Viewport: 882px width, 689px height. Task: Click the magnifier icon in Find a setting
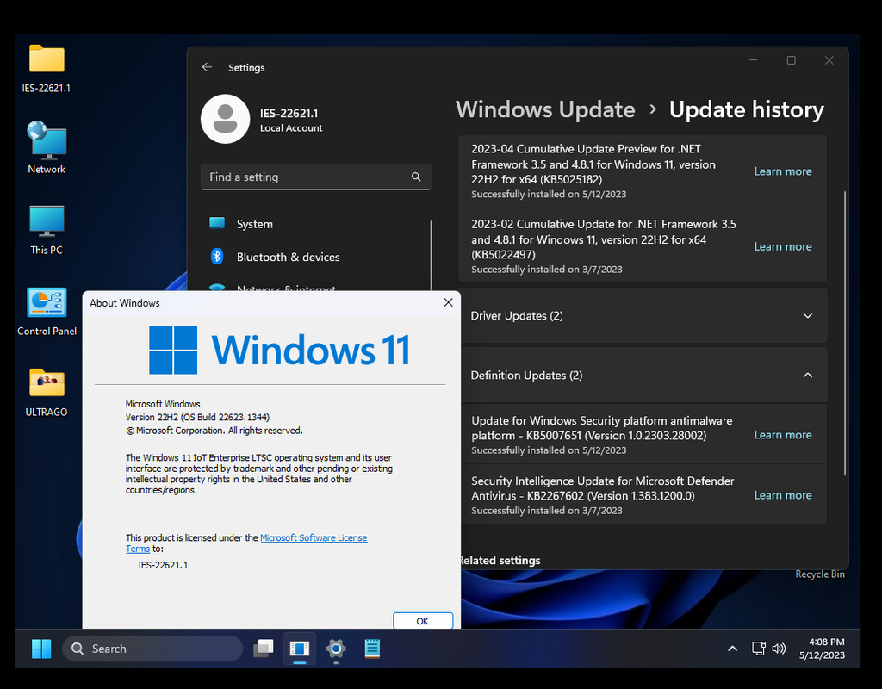coord(416,177)
